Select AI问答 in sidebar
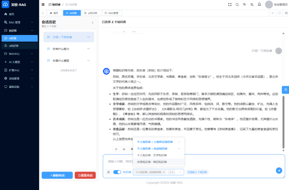This screenshot has height=190, width=289. 19,38
